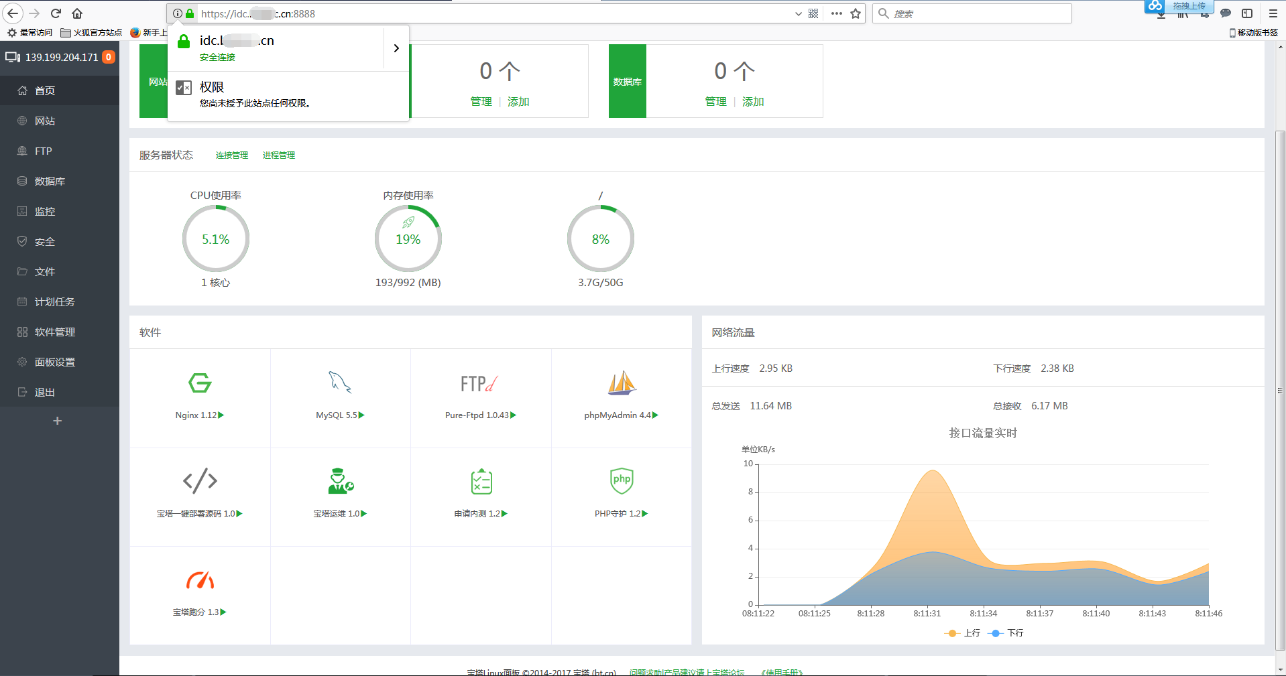
Task: Open the 计划任务 sidebar menu item
Action: pos(60,301)
